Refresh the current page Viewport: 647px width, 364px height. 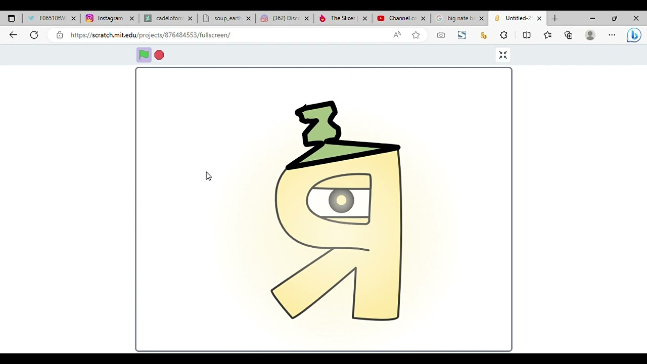tap(34, 35)
